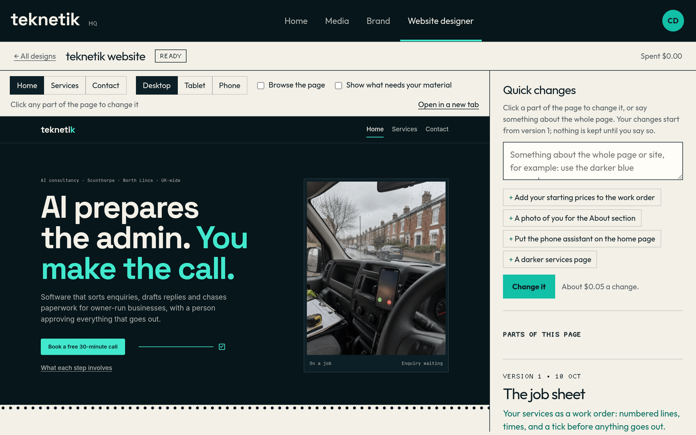
Task: Open Brand in the top navigation
Action: click(x=378, y=21)
